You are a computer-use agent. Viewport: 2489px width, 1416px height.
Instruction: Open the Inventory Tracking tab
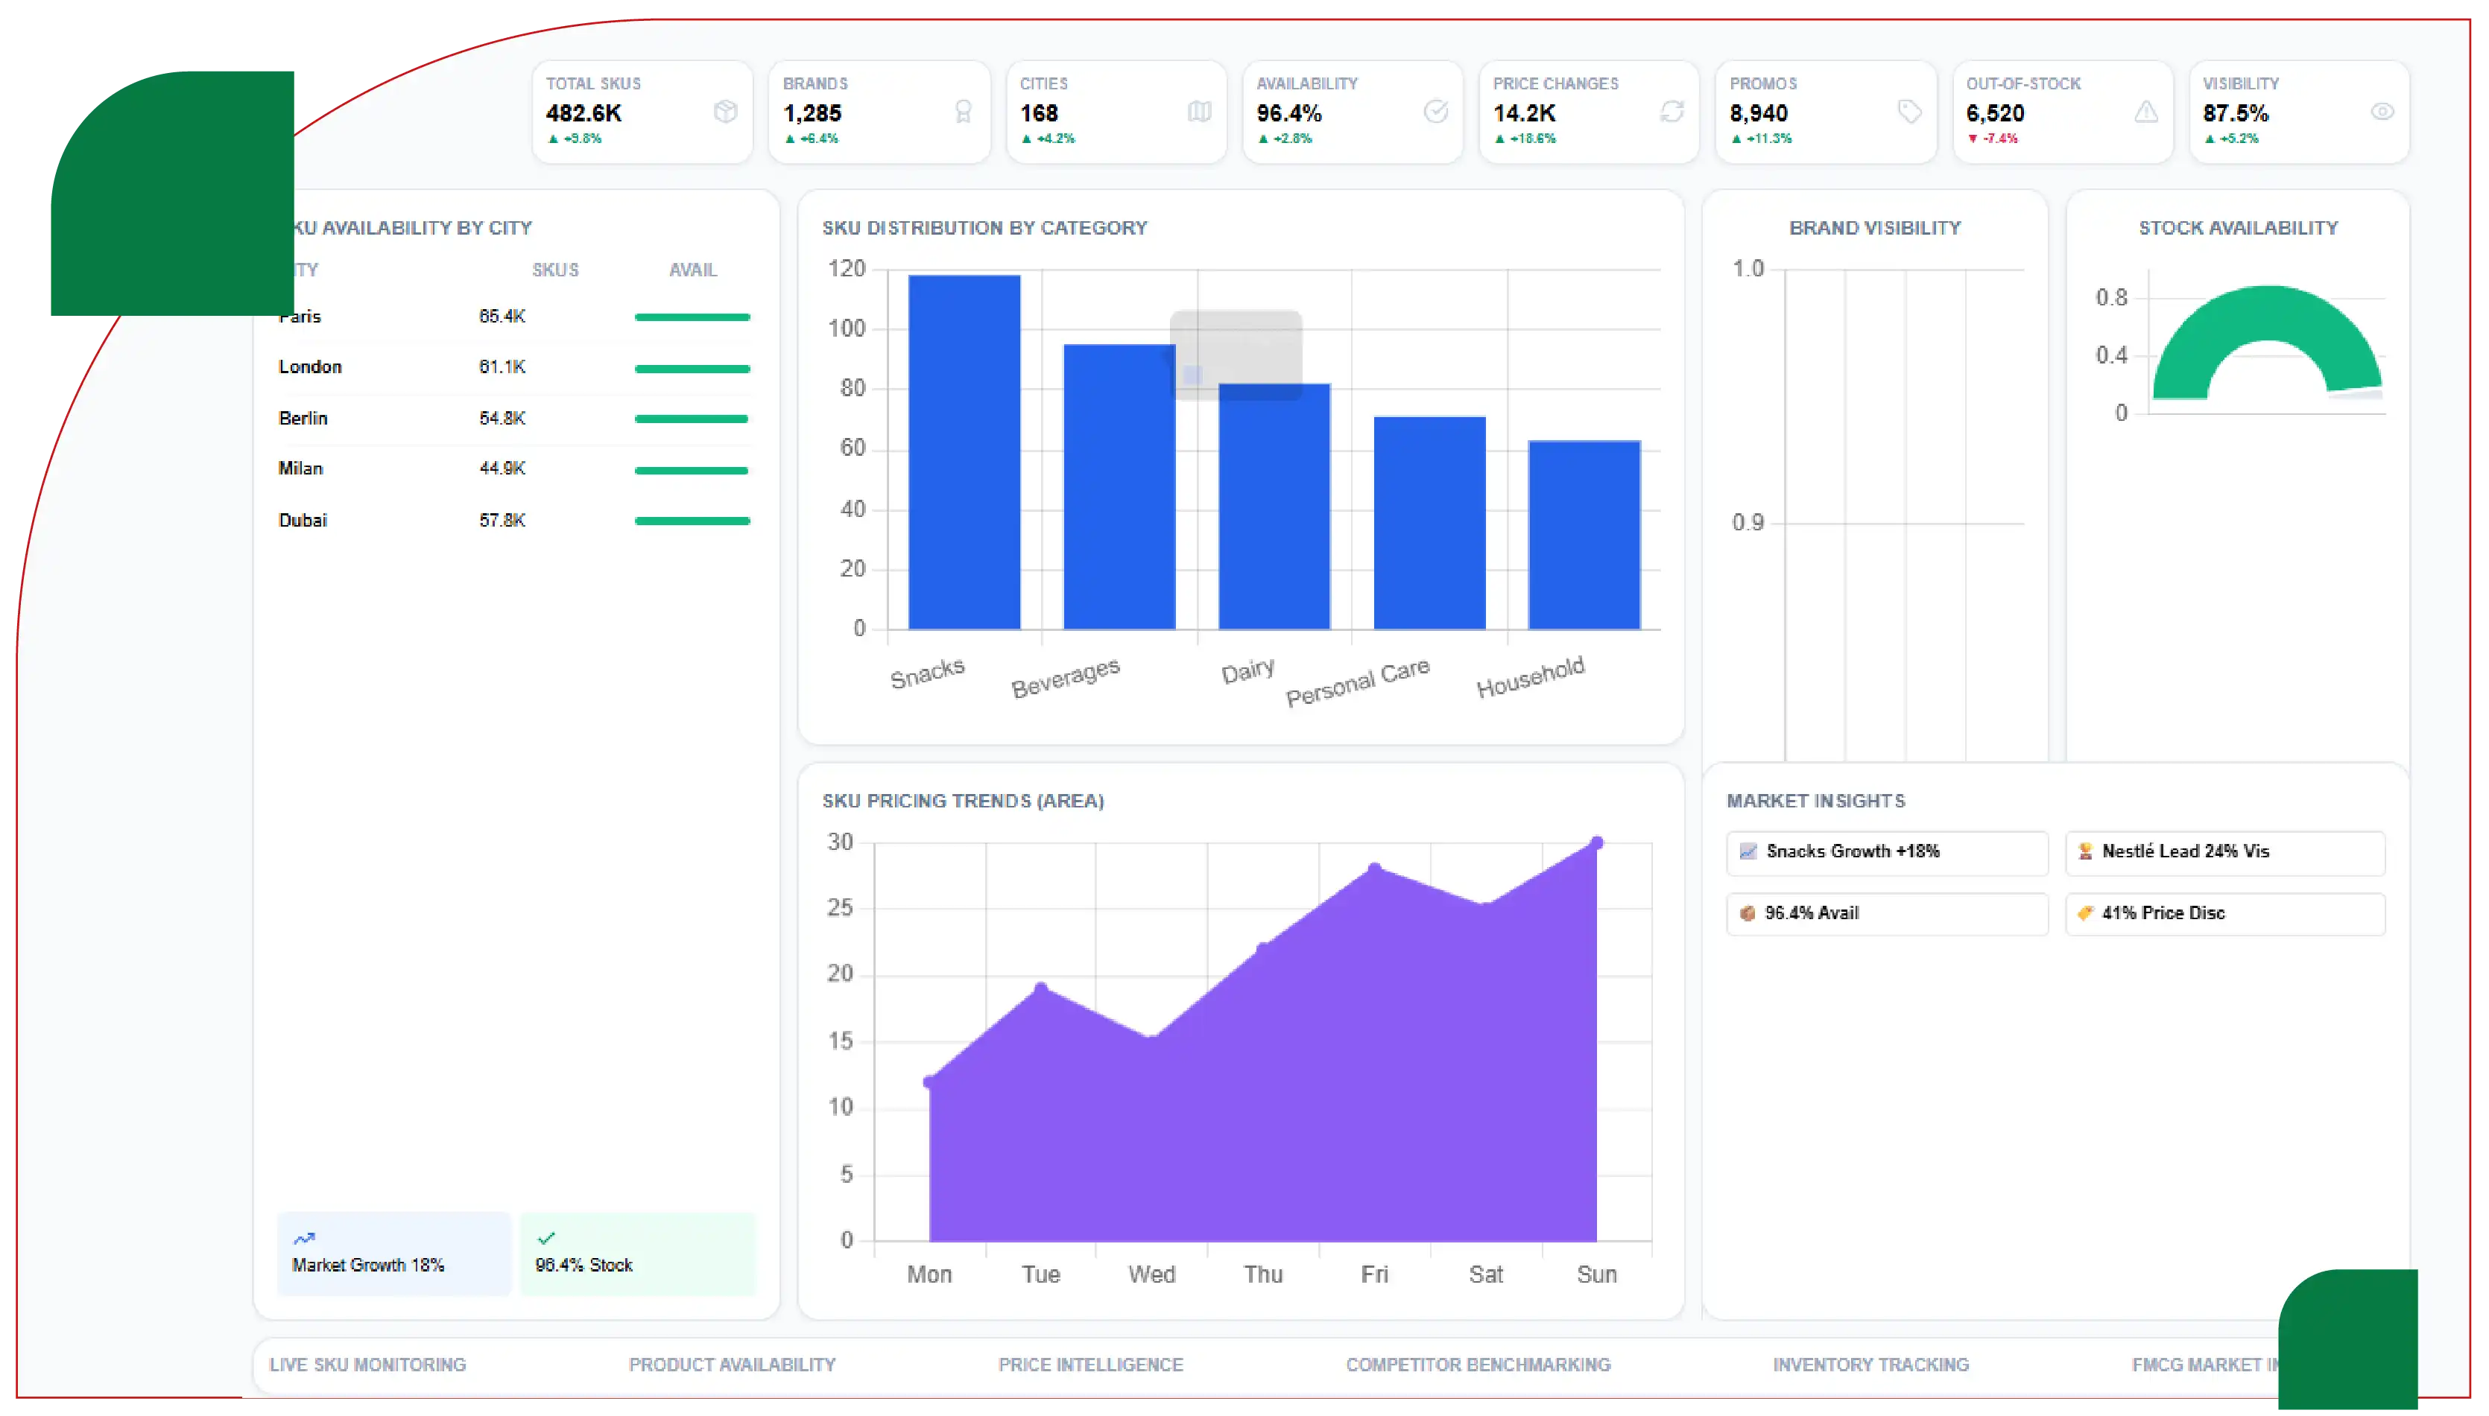pos(1870,1365)
